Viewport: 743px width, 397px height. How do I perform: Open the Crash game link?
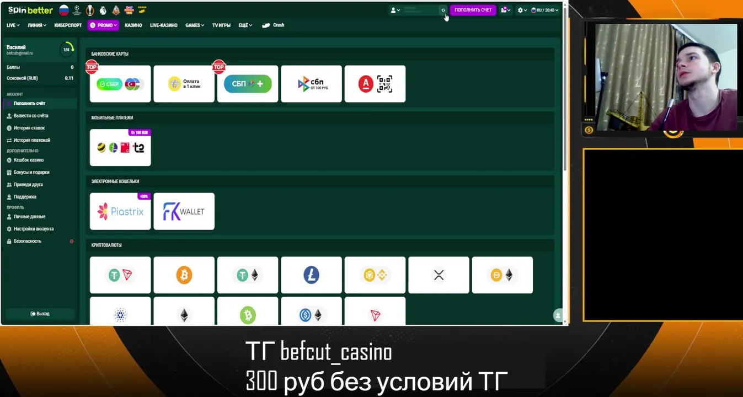point(273,25)
